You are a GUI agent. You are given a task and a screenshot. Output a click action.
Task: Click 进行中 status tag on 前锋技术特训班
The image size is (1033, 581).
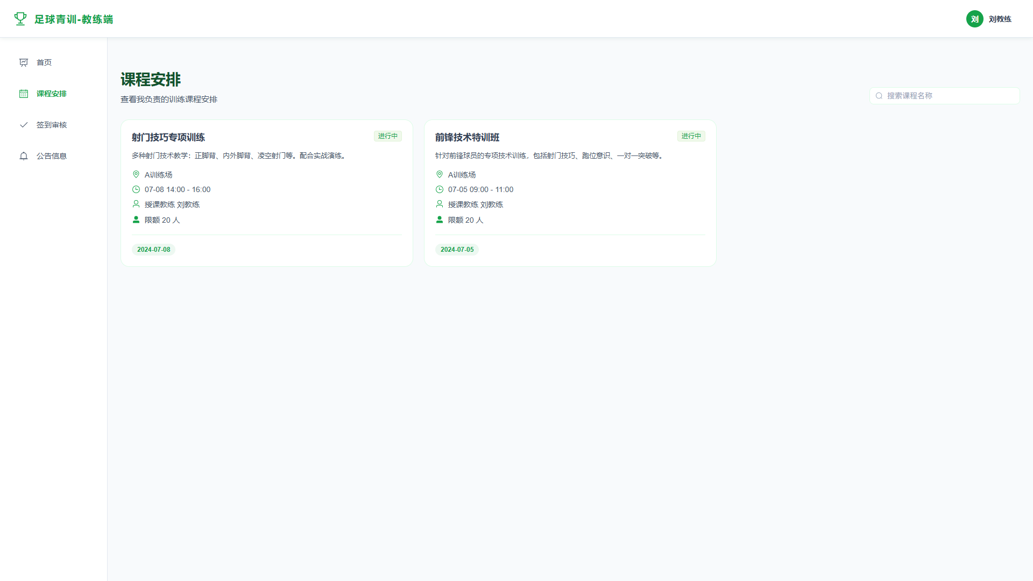(x=691, y=136)
